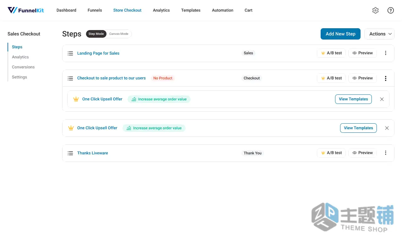Click the Checkout type badge
The height and width of the screenshot is (241, 402).
[x=252, y=78]
